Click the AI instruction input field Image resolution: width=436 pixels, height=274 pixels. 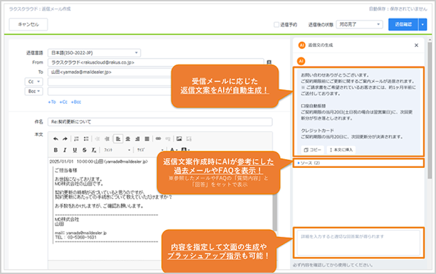click(x=359, y=243)
